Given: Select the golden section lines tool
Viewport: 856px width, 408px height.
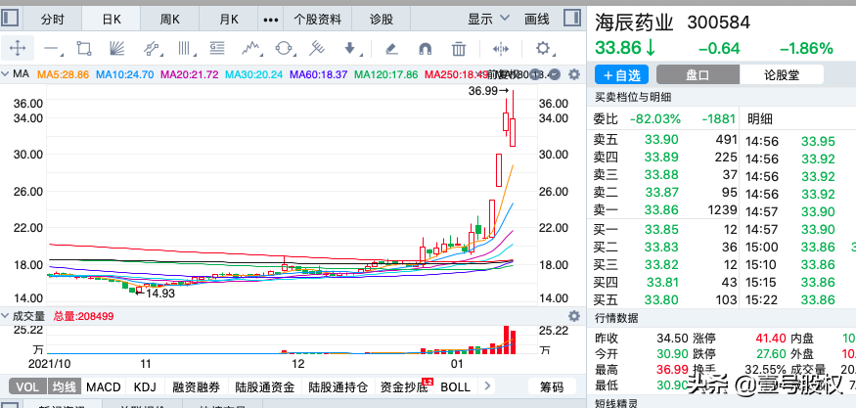Looking at the screenshot, I should (x=218, y=49).
